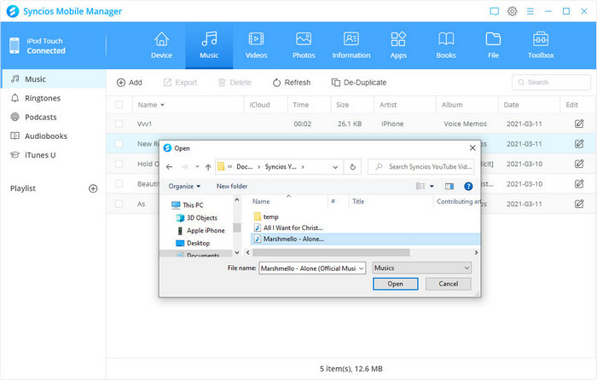Open the temp folder
The width and height of the screenshot is (597, 380).
pos(266,216)
